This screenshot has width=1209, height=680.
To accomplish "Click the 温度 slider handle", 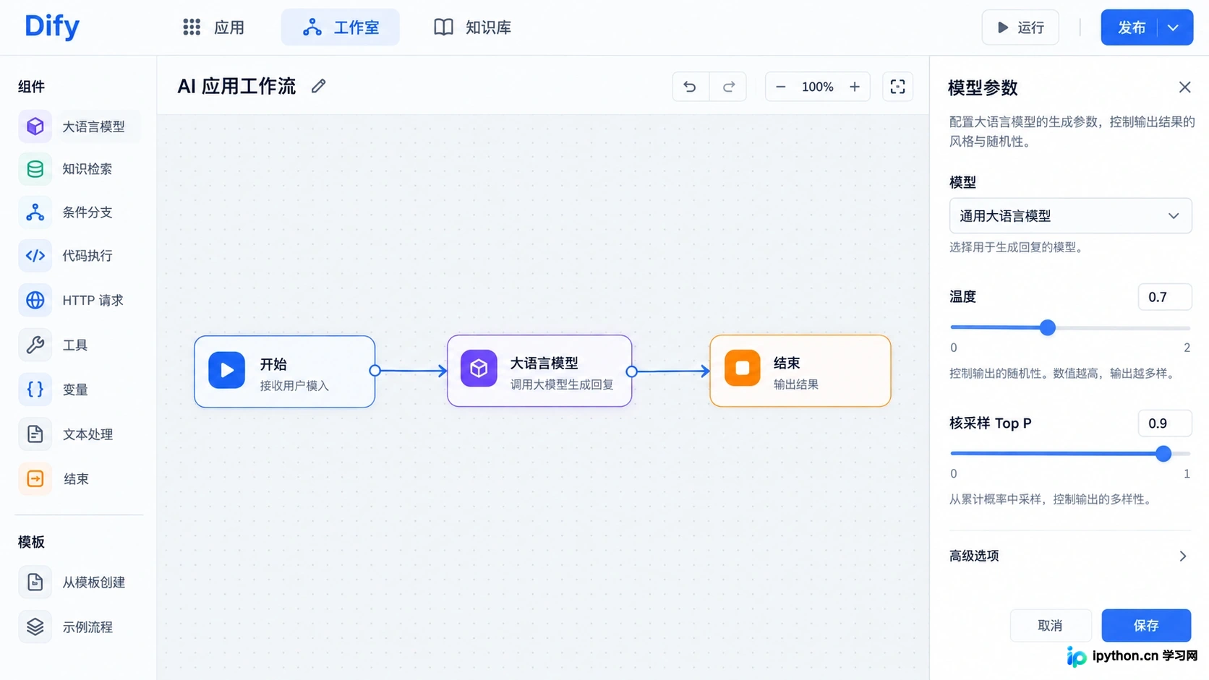I will pyautogui.click(x=1048, y=327).
